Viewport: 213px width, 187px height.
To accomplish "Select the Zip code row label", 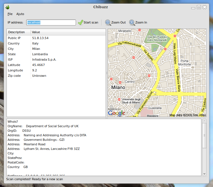I will pos(14,76).
